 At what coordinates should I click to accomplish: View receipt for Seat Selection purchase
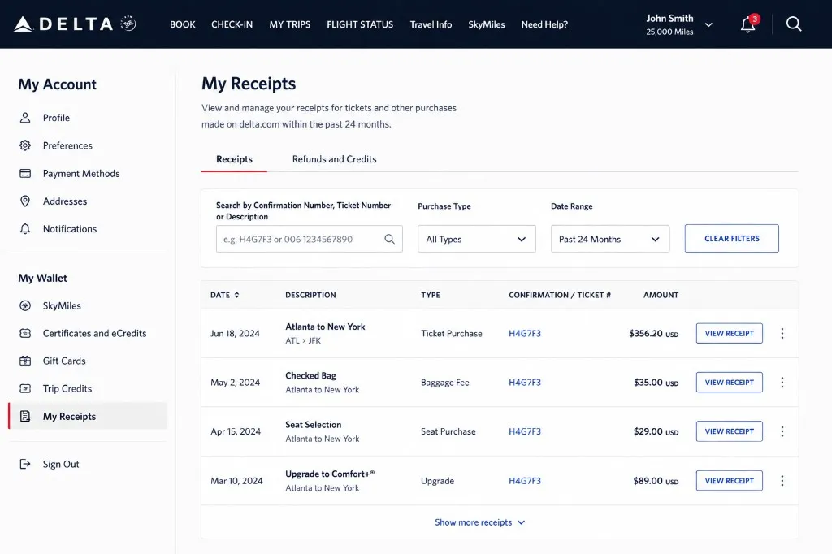(729, 431)
